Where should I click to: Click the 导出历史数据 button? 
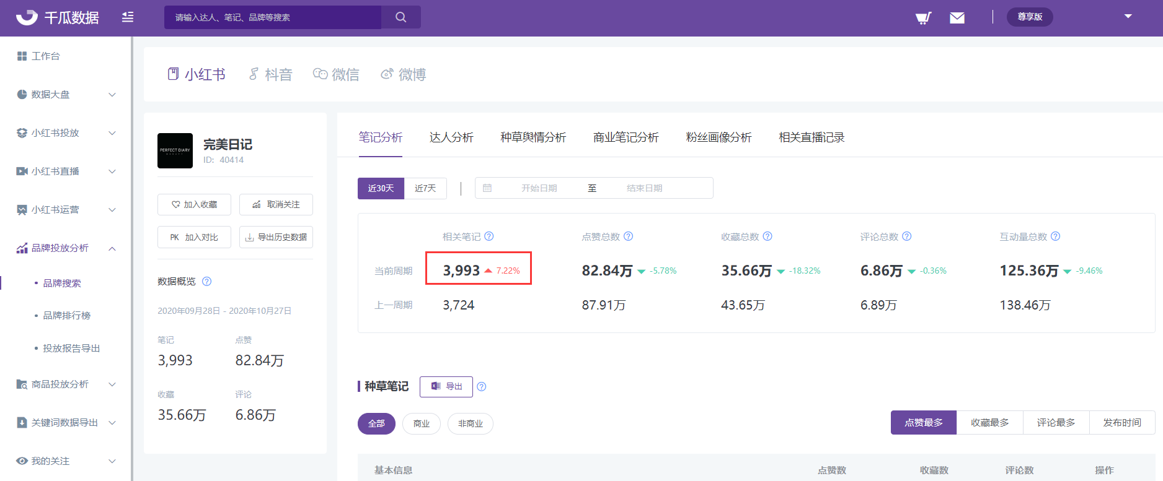[276, 237]
